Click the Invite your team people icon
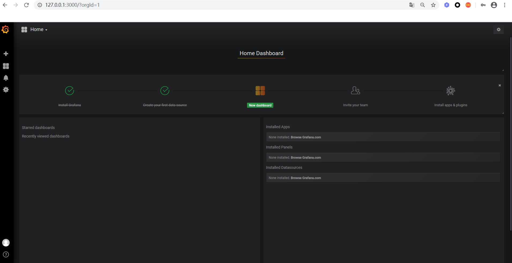512x263 pixels. point(356,90)
